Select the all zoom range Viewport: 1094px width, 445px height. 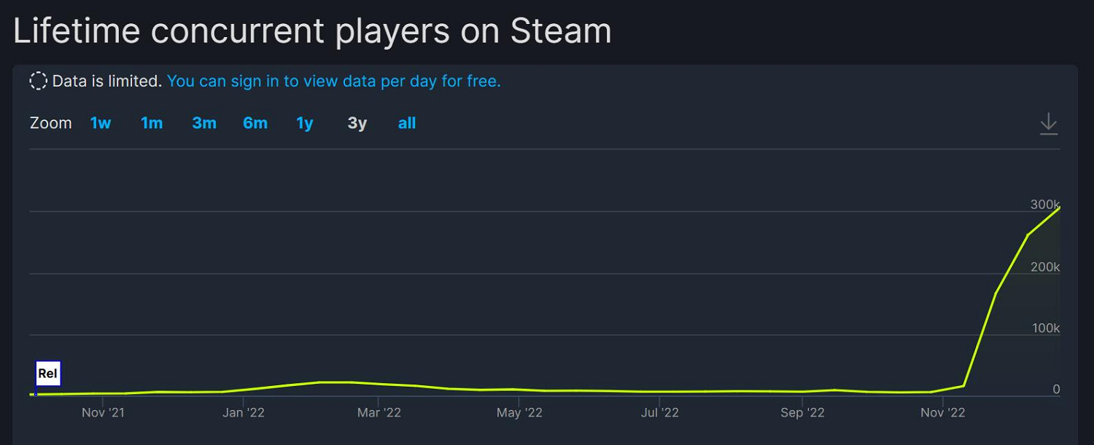click(407, 123)
